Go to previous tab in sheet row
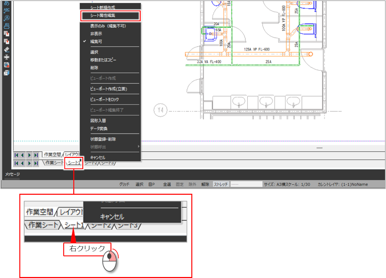This screenshot has width=386, height=278. point(23,163)
